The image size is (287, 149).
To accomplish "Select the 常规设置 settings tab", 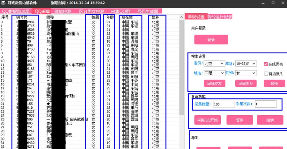I will click(x=196, y=17).
